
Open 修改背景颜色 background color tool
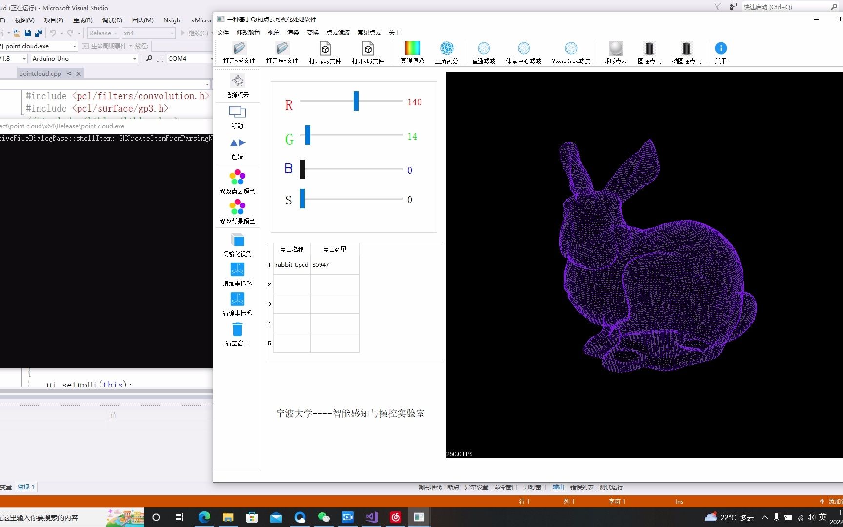[237, 211]
